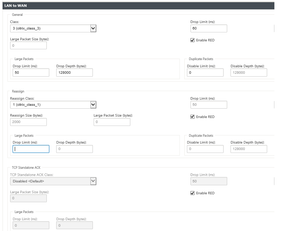287x231 pixels.
Task: Click Reassign Large Packet Size field
Action: click(112, 122)
